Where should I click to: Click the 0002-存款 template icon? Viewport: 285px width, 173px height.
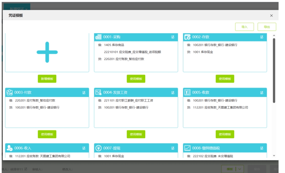(x=187, y=37)
